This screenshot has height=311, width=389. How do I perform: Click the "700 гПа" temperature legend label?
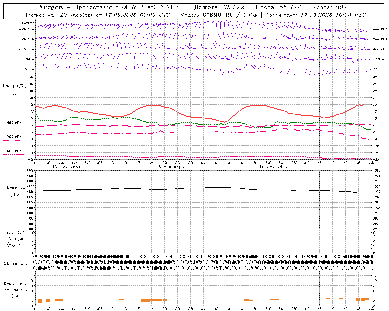[14, 137]
